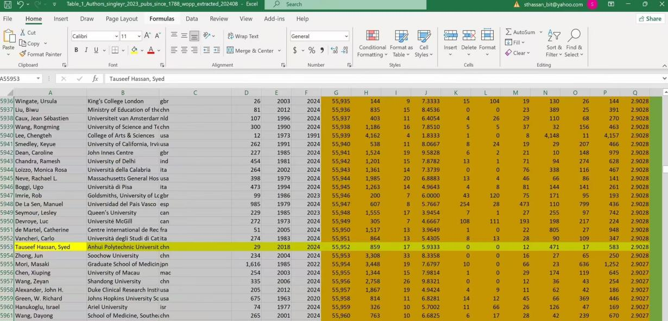Click the Share button
The height and width of the screenshot is (321, 668).
click(x=650, y=19)
